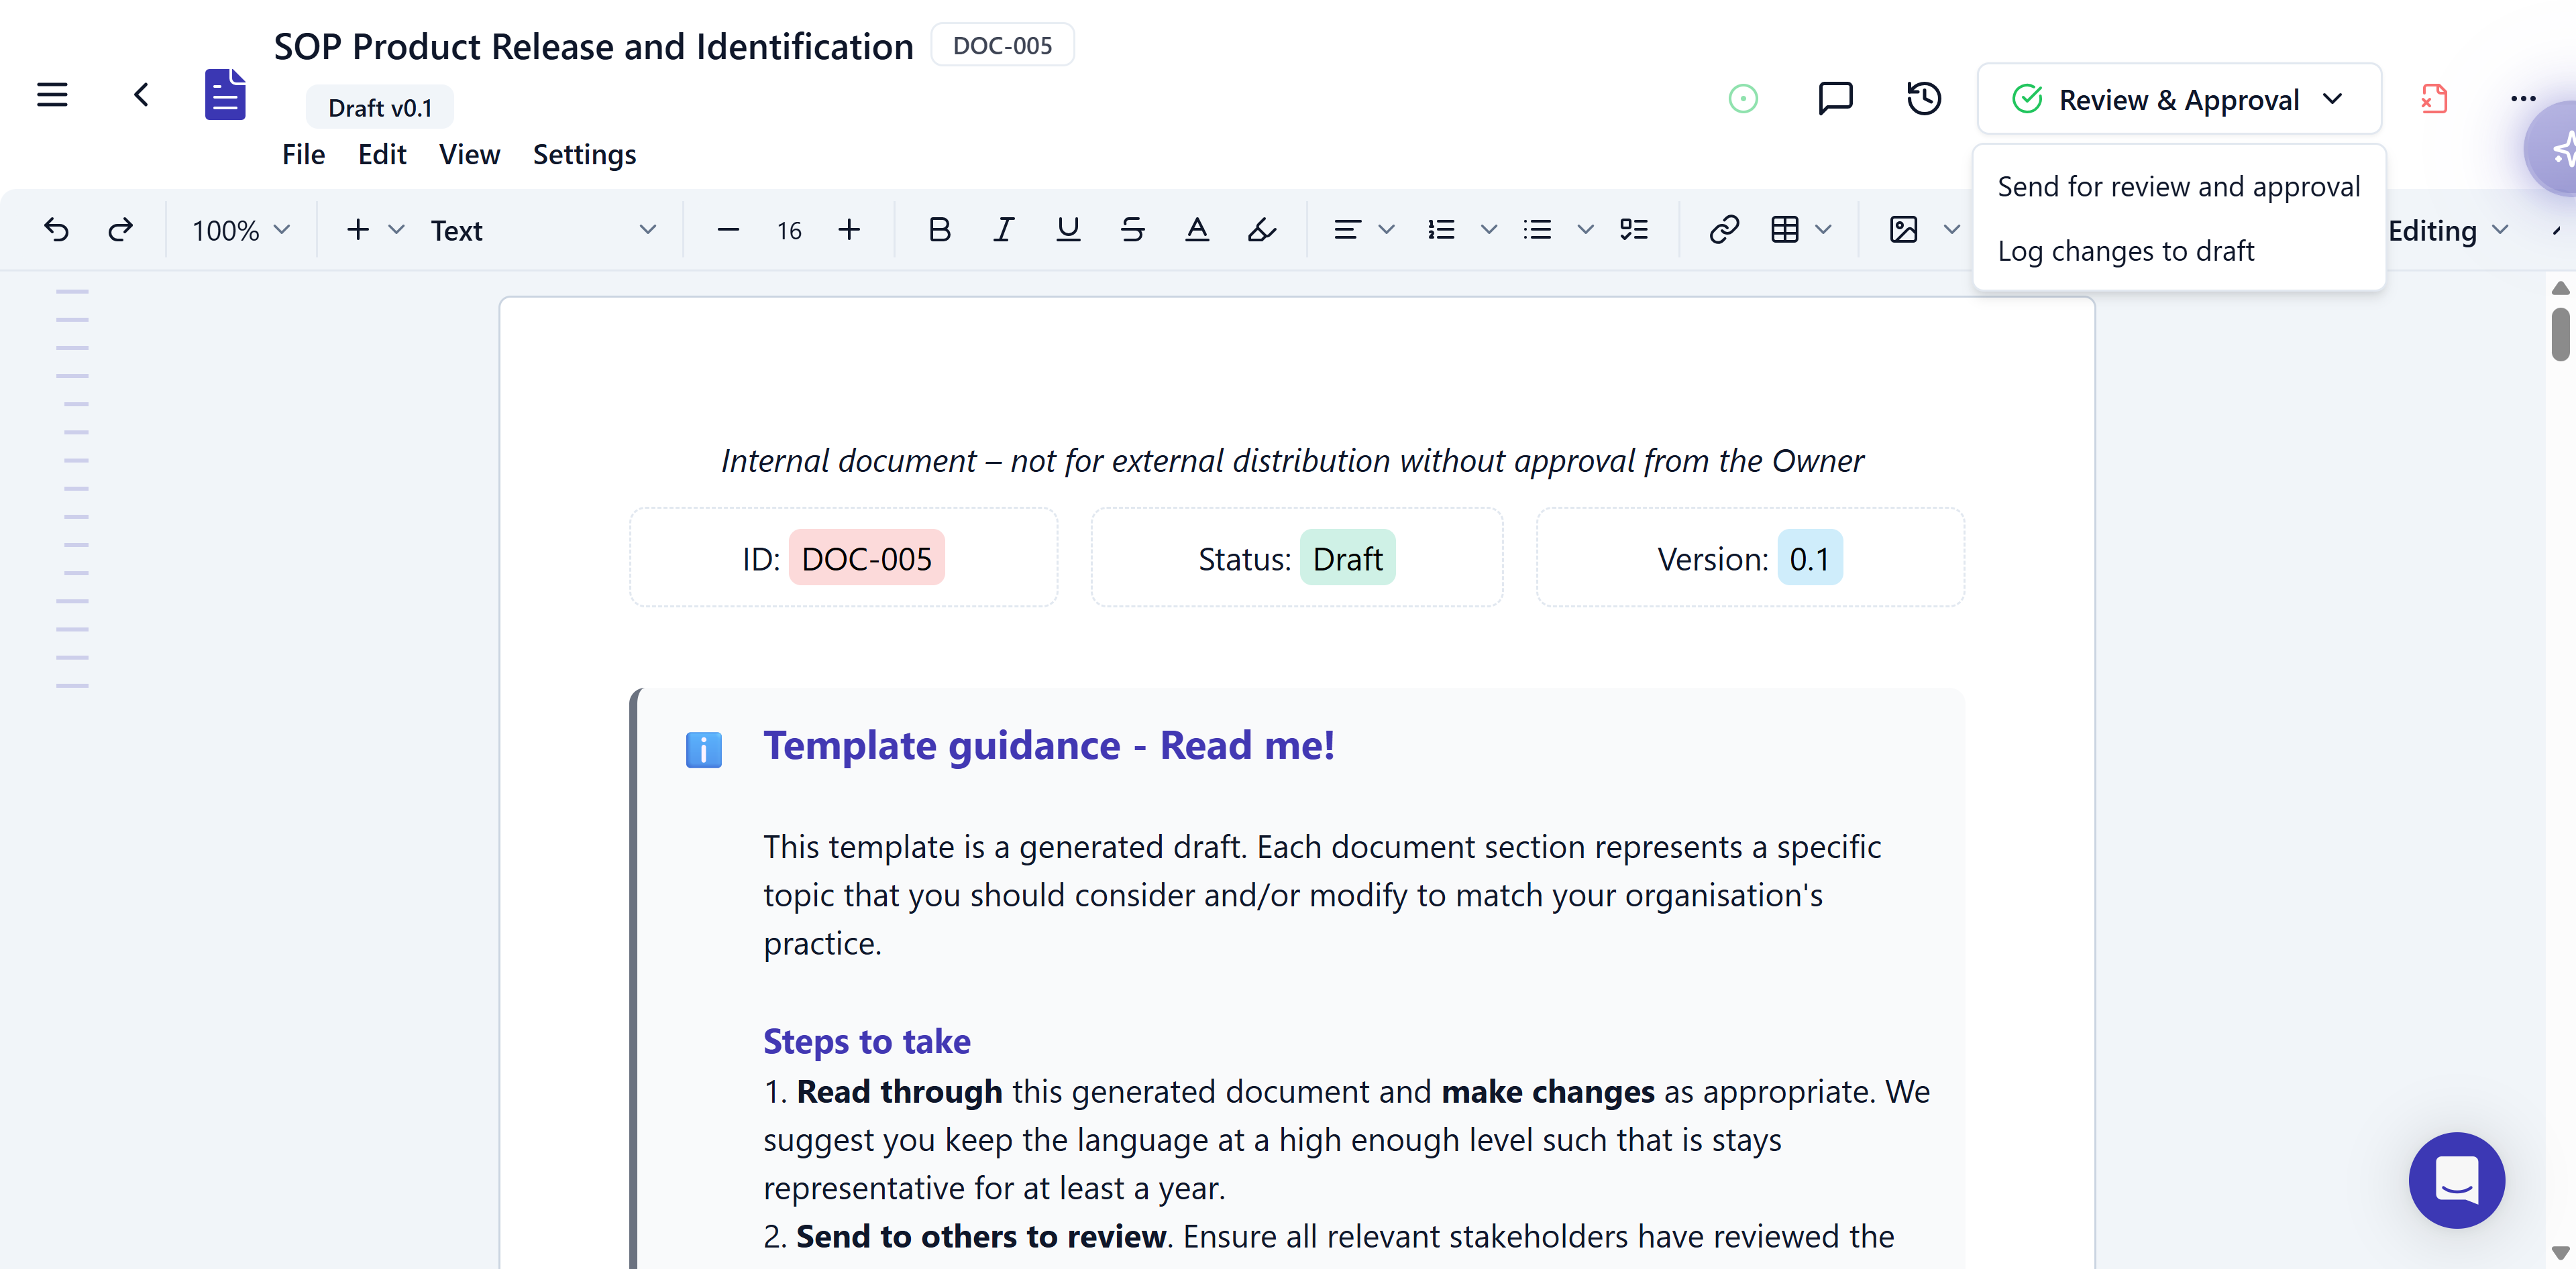The width and height of the screenshot is (2576, 1269).
Task: Open the hamburger navigation menu
Action: point(52,96)
